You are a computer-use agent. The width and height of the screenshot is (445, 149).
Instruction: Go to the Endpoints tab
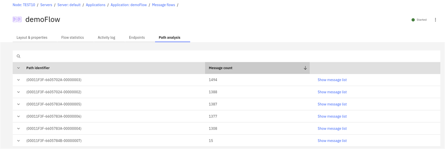[x=137, y=37]
